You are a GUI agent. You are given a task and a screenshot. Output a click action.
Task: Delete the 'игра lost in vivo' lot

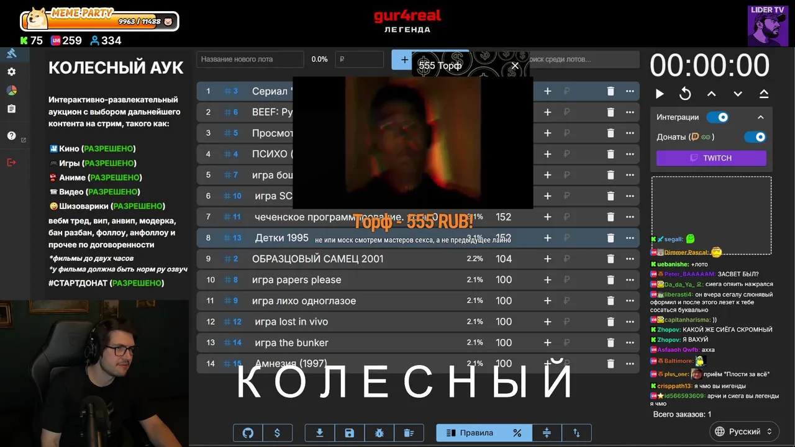tap(610, 322)
